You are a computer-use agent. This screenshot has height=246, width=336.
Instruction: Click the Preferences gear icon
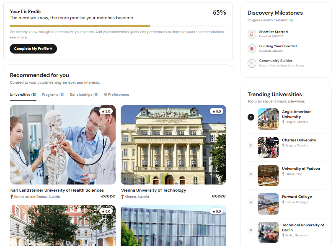click(106, 95)
